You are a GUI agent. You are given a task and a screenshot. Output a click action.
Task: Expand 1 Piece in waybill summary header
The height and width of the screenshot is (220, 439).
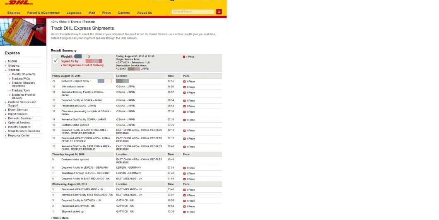(x=184, y=57)
